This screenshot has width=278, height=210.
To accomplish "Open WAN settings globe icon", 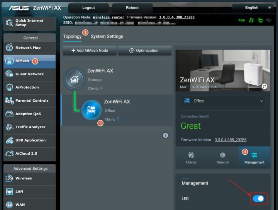I will 9,205.
